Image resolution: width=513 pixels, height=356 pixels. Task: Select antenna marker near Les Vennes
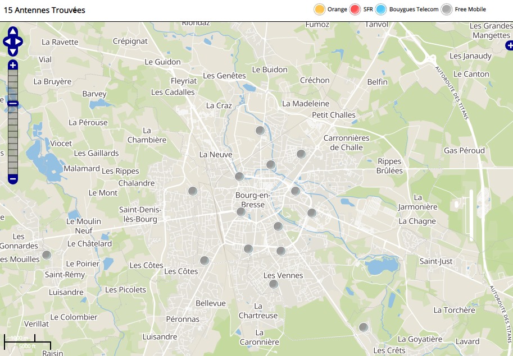(274, 284)
